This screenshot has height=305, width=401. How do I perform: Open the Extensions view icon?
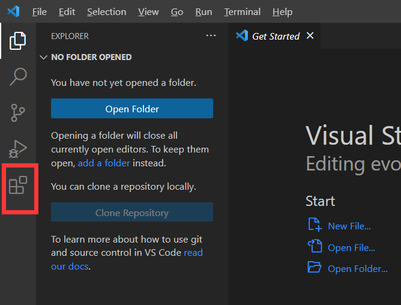point(18,186)
